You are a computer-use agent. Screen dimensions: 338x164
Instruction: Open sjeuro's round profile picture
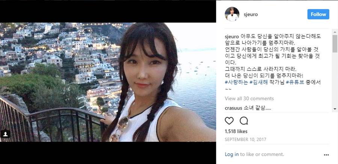[x=232, y=14]
